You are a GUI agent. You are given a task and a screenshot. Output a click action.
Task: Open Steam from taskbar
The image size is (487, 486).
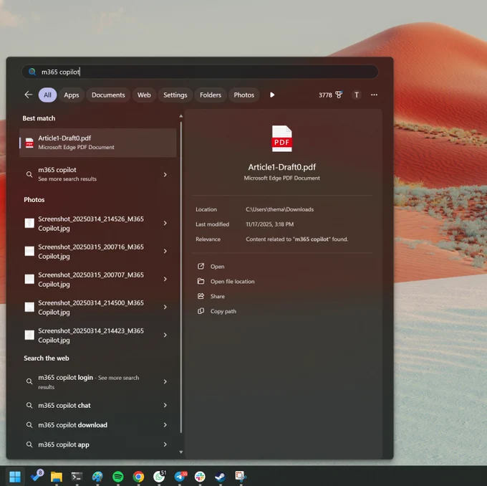coord(221,477)
